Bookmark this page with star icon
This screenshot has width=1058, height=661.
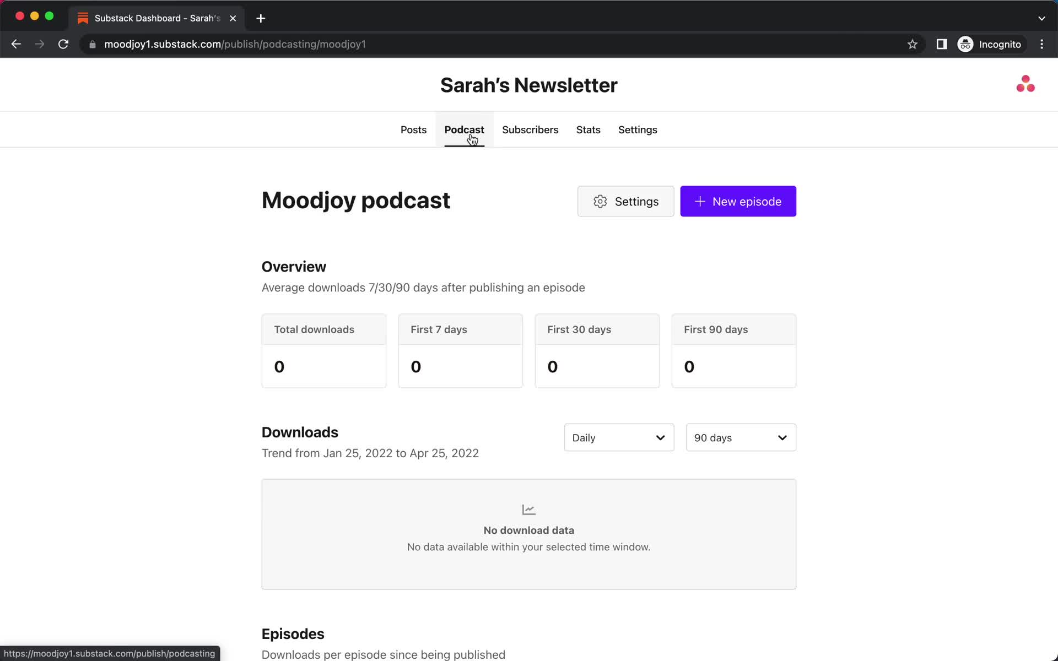[x=913, y=44]
